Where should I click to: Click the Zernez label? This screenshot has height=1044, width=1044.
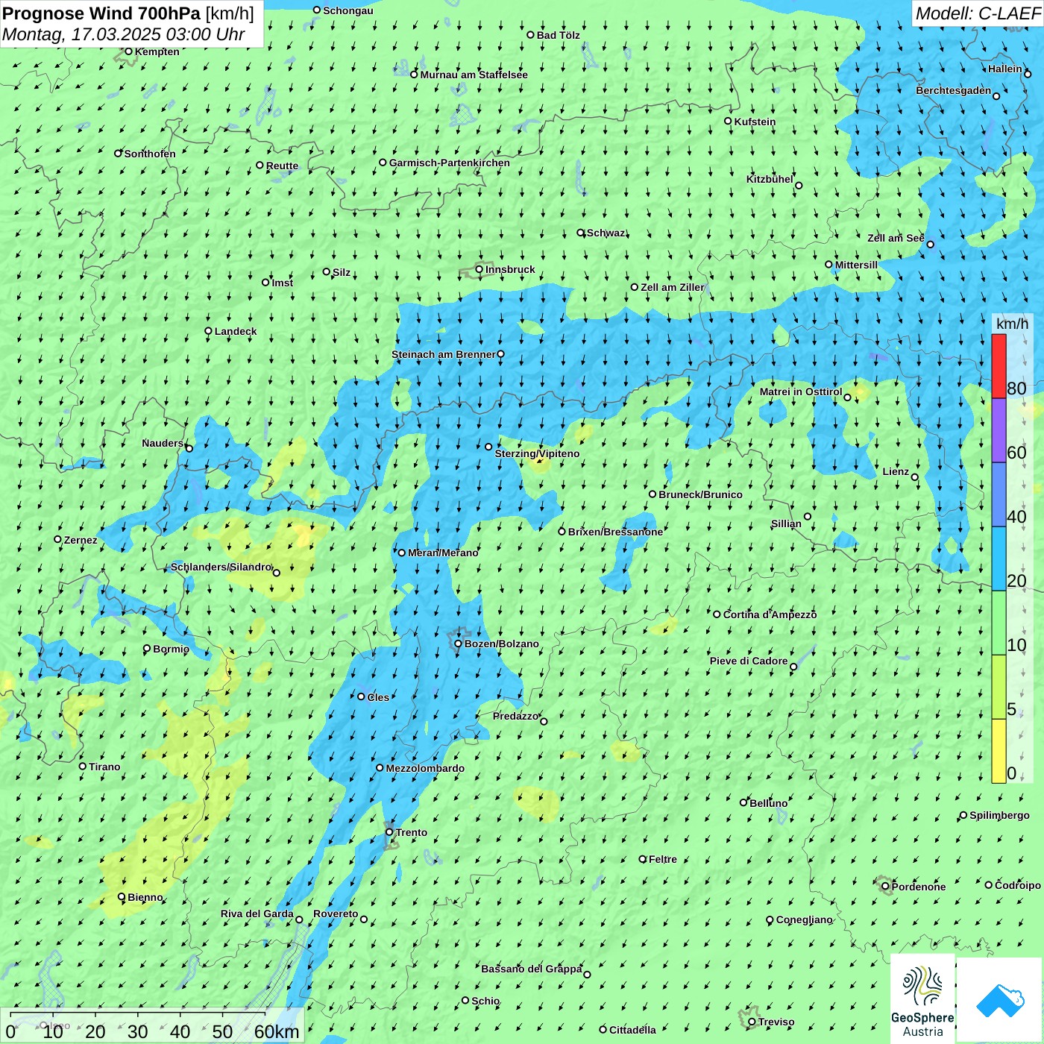[81, 540]
